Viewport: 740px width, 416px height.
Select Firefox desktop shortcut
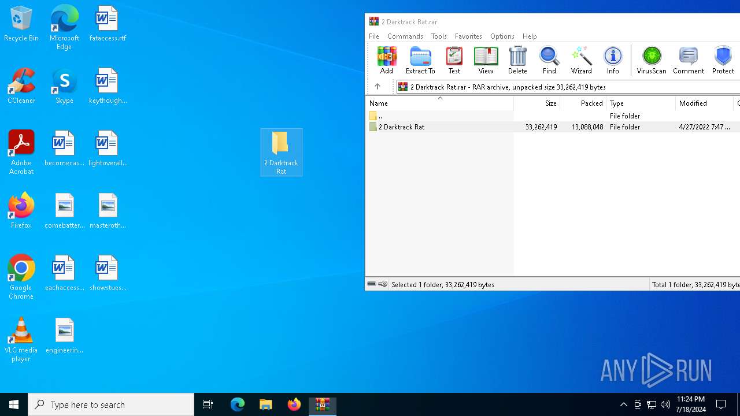(21, 211)
